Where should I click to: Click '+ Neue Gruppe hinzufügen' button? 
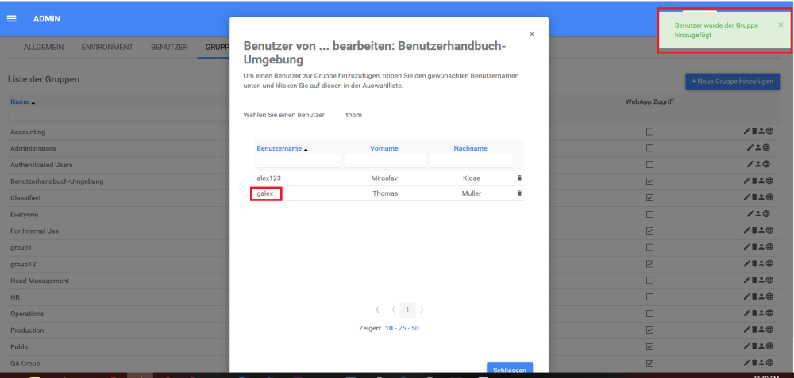pyautogui.click(x=732, y=82)
